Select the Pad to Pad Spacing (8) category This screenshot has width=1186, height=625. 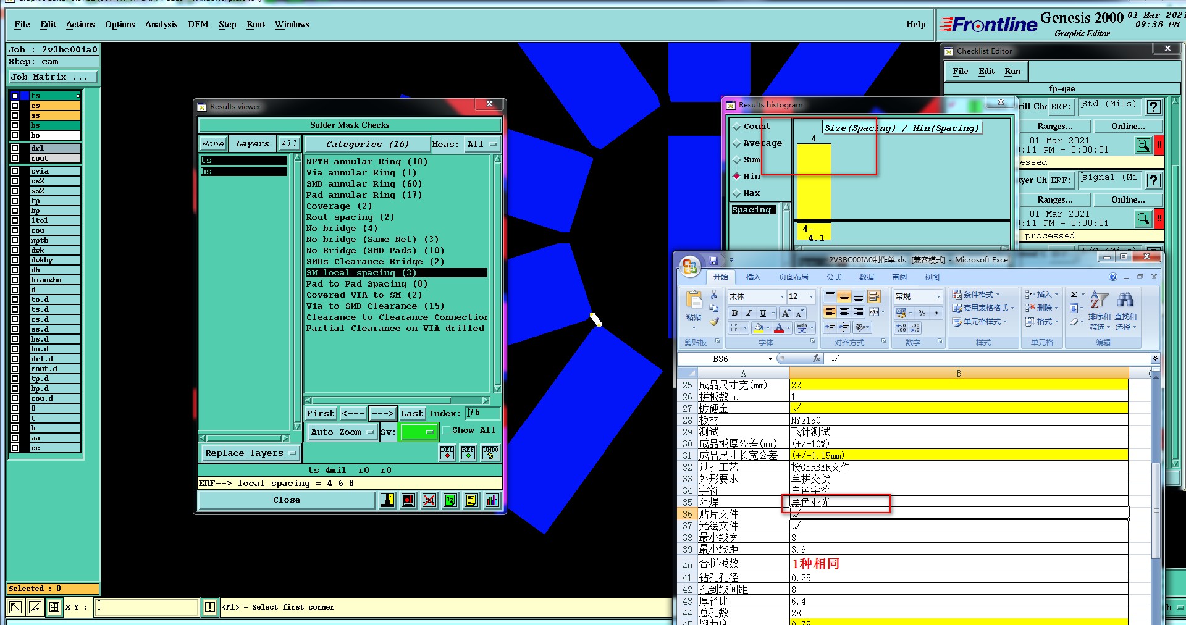[367, 284]
